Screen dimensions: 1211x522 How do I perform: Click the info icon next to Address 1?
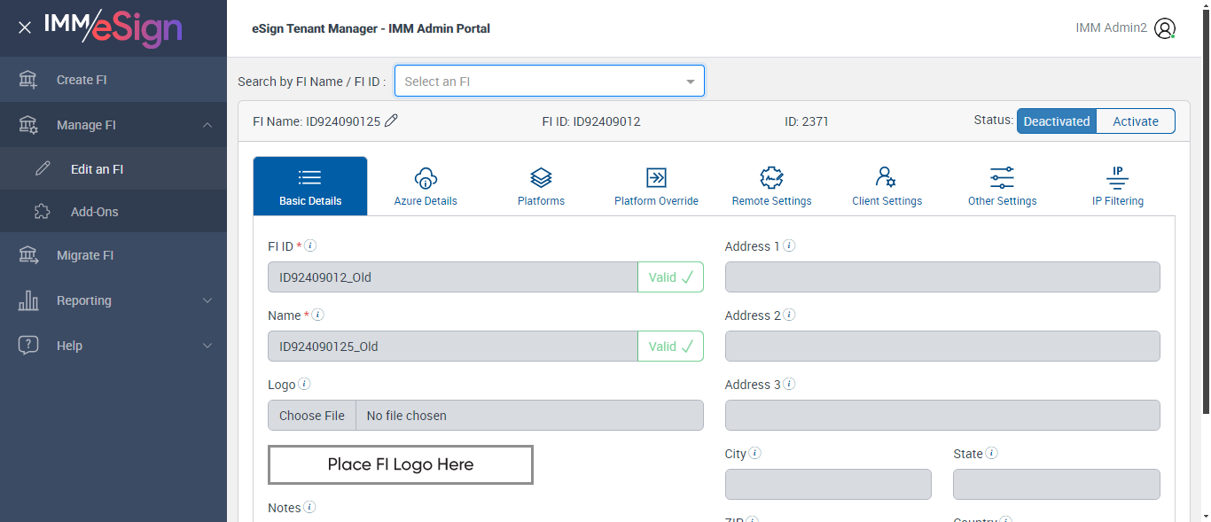point(789,246)
